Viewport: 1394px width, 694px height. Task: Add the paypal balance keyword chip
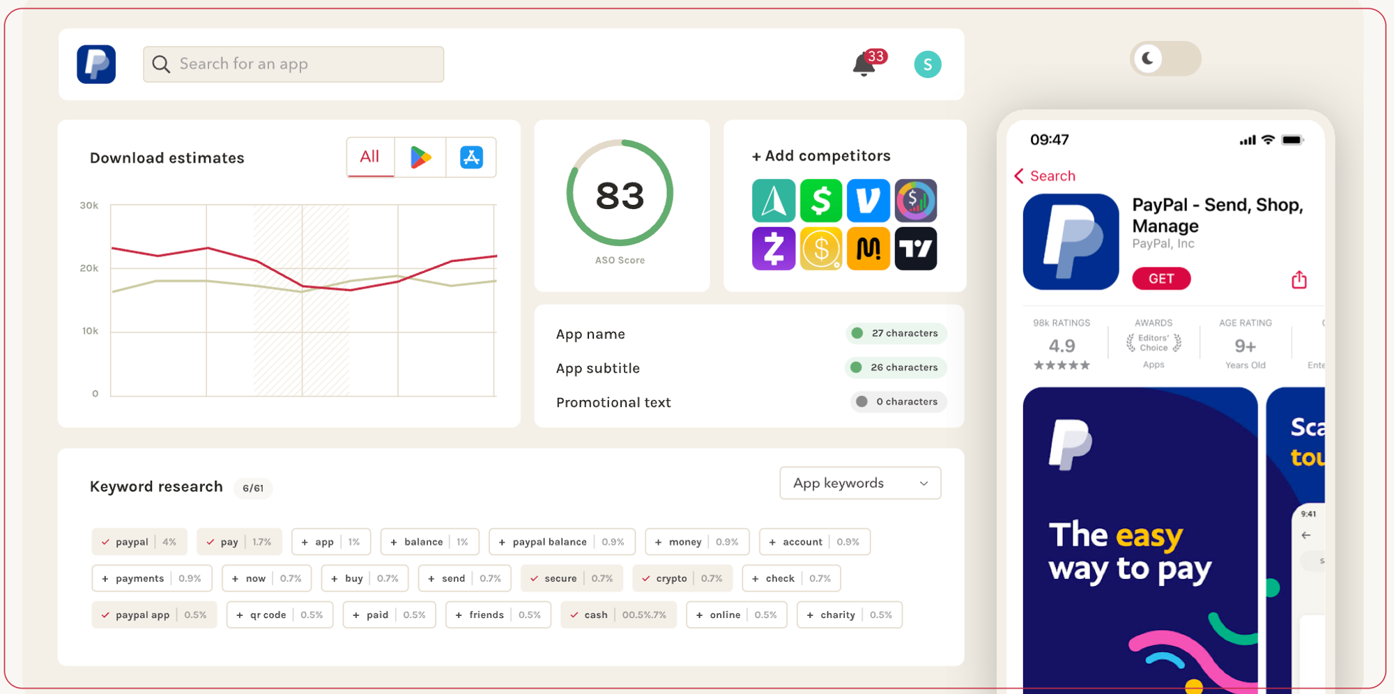pyautogui.click(x=562, y=541)
